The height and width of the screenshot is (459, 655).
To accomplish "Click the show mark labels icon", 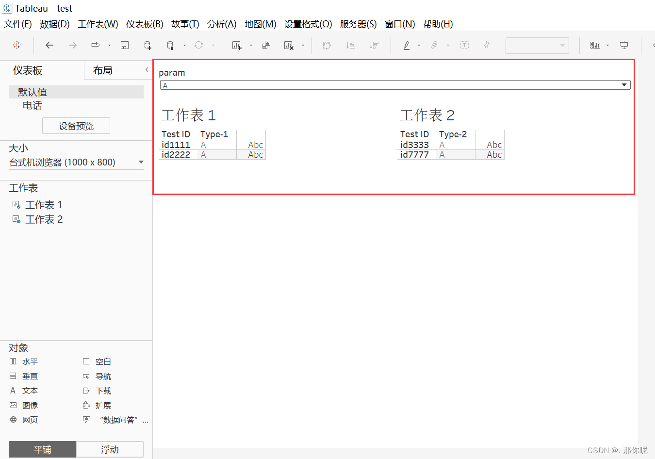I will [464, 45].
